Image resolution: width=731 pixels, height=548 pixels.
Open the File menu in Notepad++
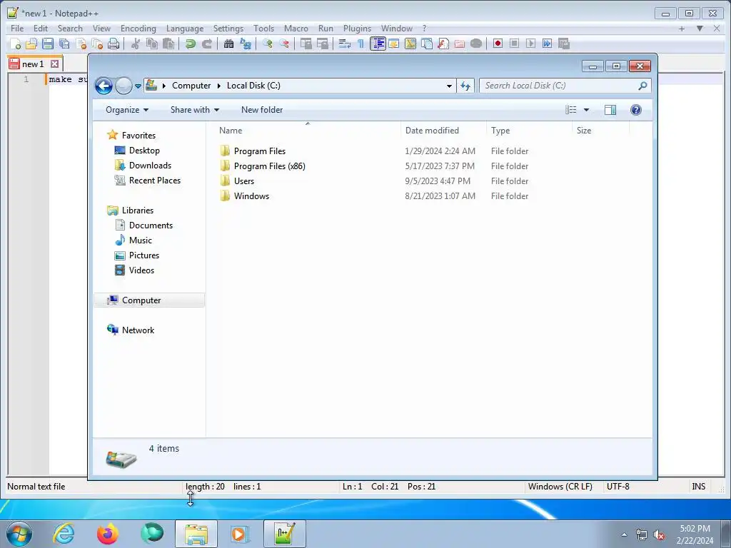click(17, 29)
